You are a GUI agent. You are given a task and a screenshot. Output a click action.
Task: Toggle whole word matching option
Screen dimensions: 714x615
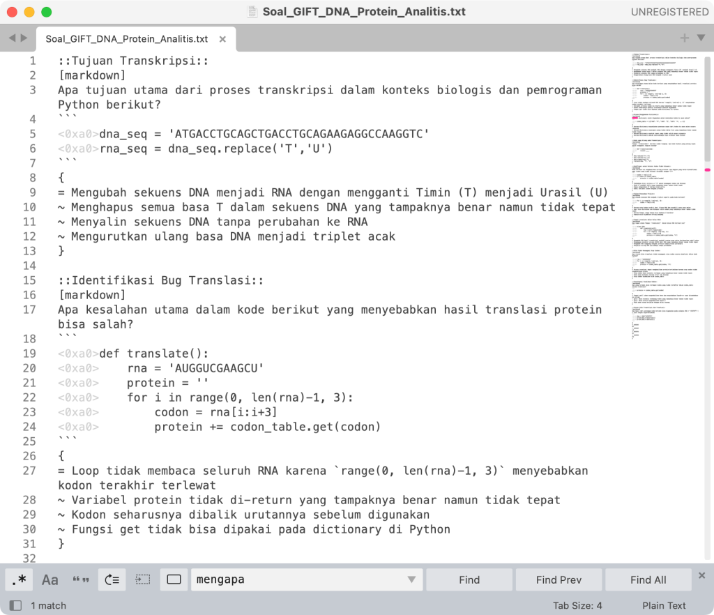pyautogui.click(x=81, y=579)
